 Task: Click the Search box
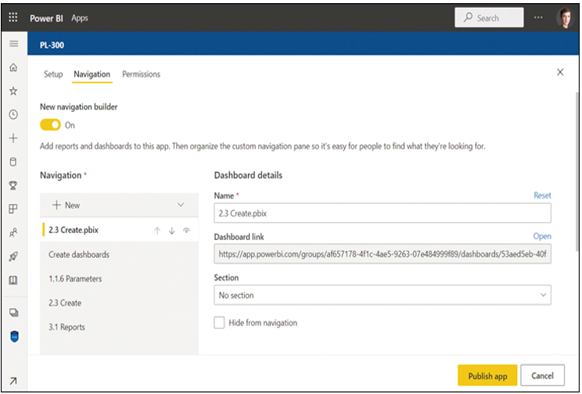tap(489, 17)
